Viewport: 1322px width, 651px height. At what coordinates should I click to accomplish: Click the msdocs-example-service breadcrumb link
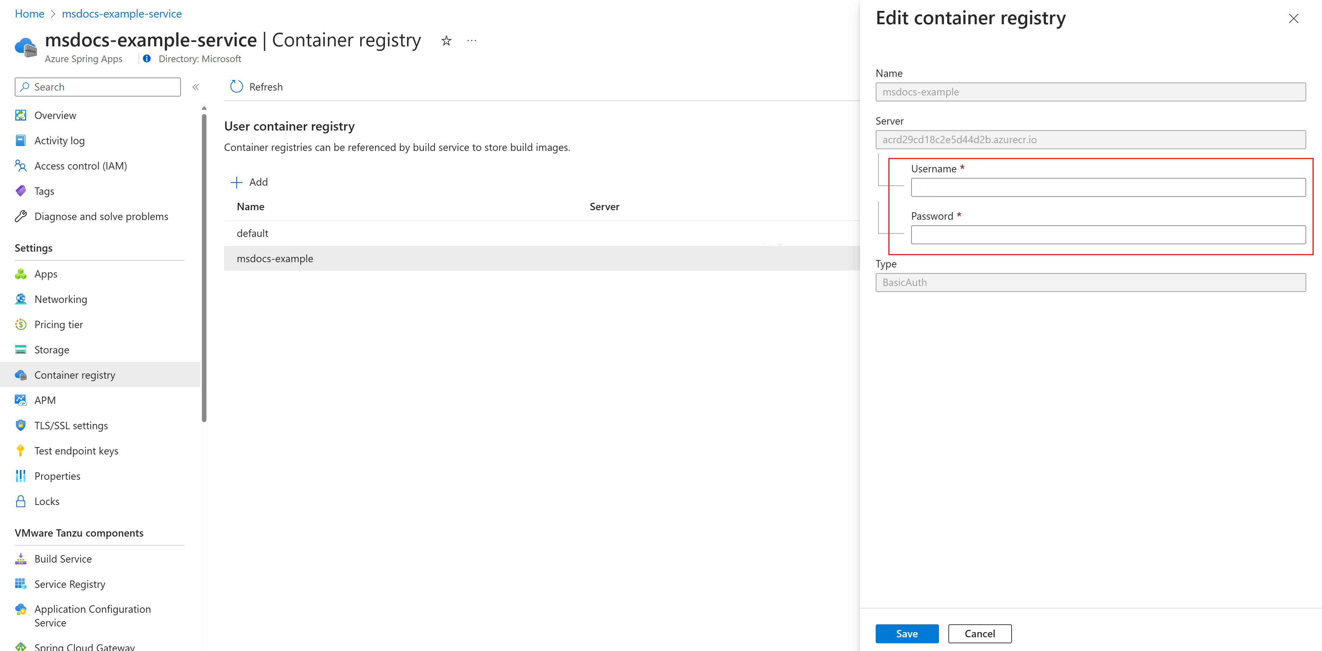(x=121, y=14)
